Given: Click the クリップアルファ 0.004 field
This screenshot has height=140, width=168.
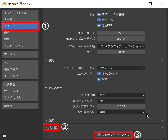Looking at the screenshot, I should tap(121, 106).
